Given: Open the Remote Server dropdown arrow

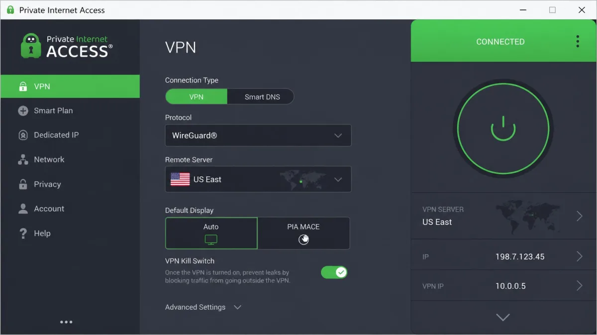Looking at the screenshot, I should click(338, 179).
